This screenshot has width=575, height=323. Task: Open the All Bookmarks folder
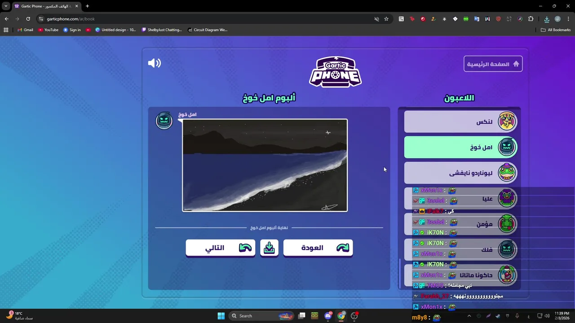click(556, 30)
